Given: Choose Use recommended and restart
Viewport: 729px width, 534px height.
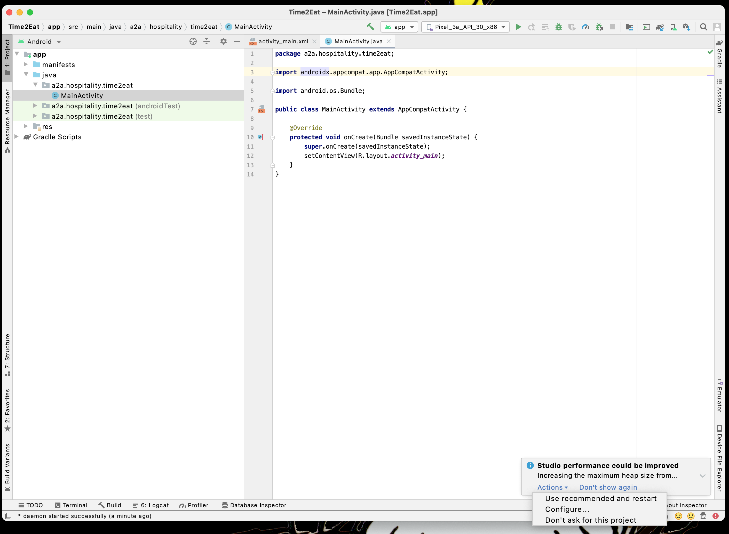Looking at the screenshot, I should (x=601, y=498).
